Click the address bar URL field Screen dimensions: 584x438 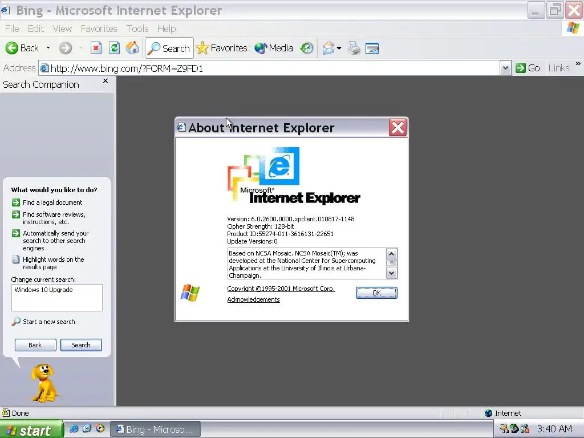(274, 68)
